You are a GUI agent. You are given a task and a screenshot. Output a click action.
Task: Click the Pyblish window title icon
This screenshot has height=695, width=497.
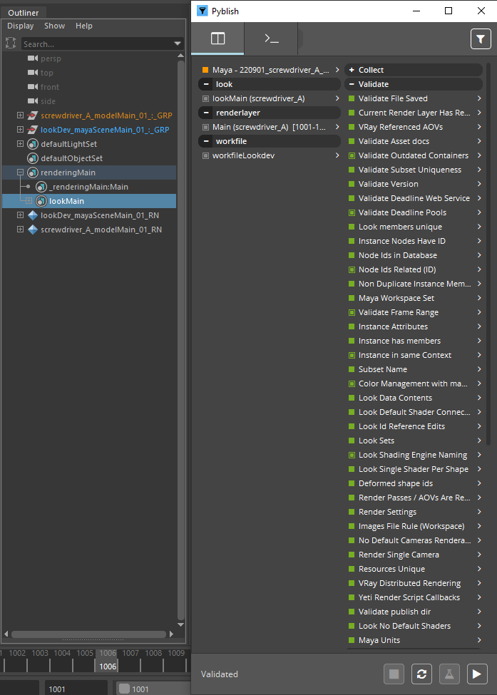tap(203, 11)
